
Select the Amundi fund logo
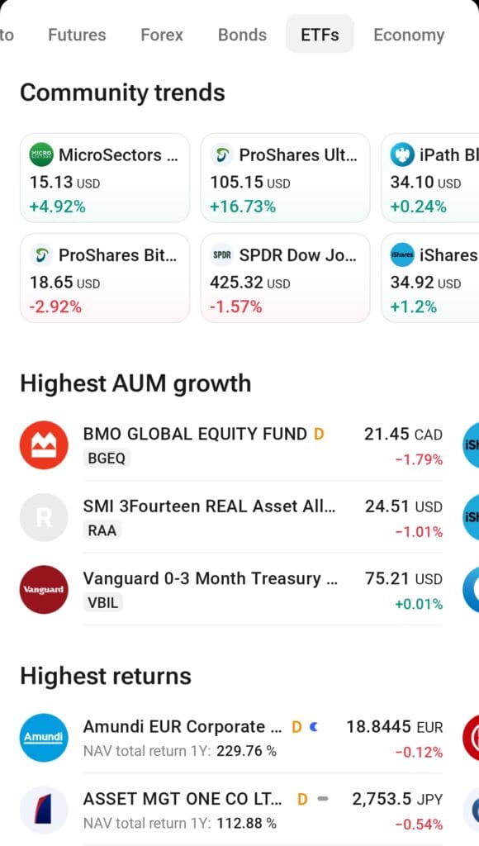tap(44, 738)
